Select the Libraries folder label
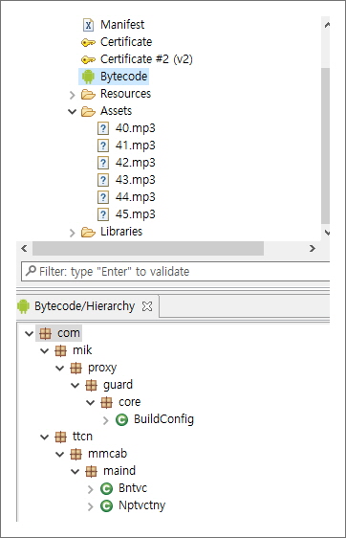The image size is (346, 538). click(121, 232)
